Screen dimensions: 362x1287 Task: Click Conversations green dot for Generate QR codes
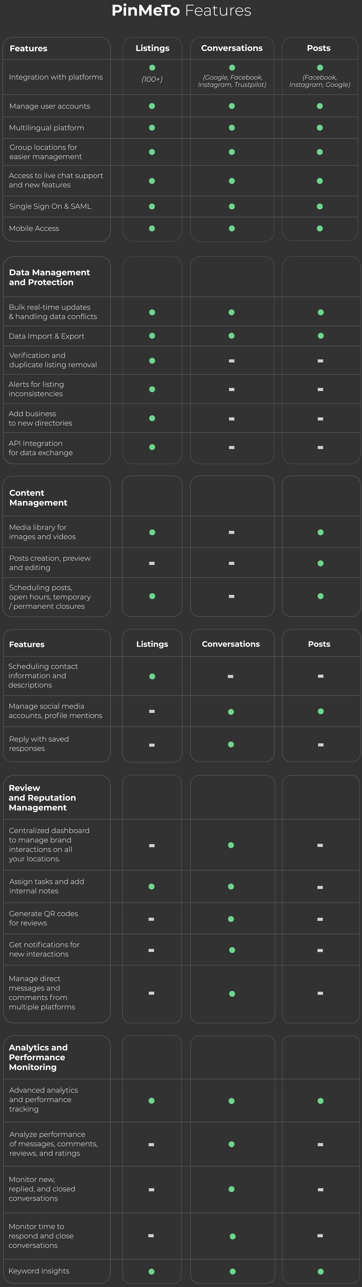(x=231, y=919)
